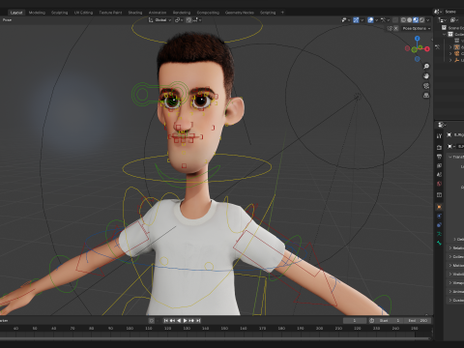
Task: Open Armature data properties tab icon
Action: (439, 234)
